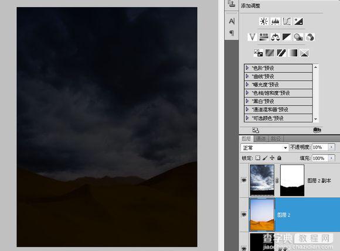Add a Curves adjustment layer

click(x=287, y=21)
